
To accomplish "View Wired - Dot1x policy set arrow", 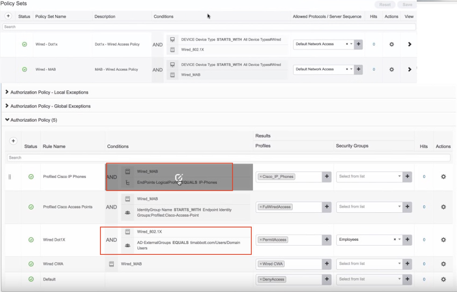I will pos(409,44).
